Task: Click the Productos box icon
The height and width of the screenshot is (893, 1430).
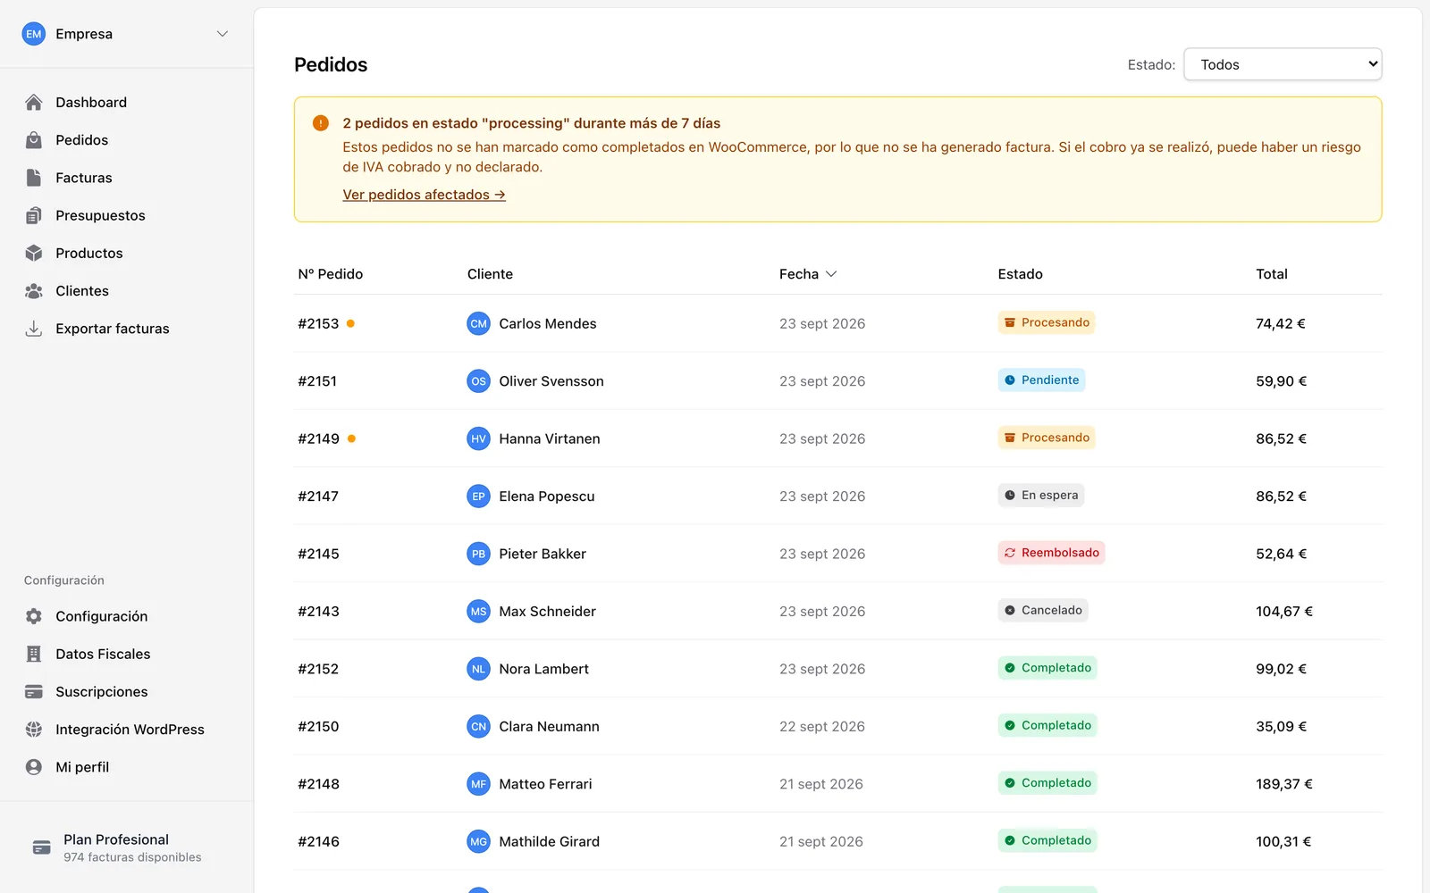Action: click(x=34, y=253)
